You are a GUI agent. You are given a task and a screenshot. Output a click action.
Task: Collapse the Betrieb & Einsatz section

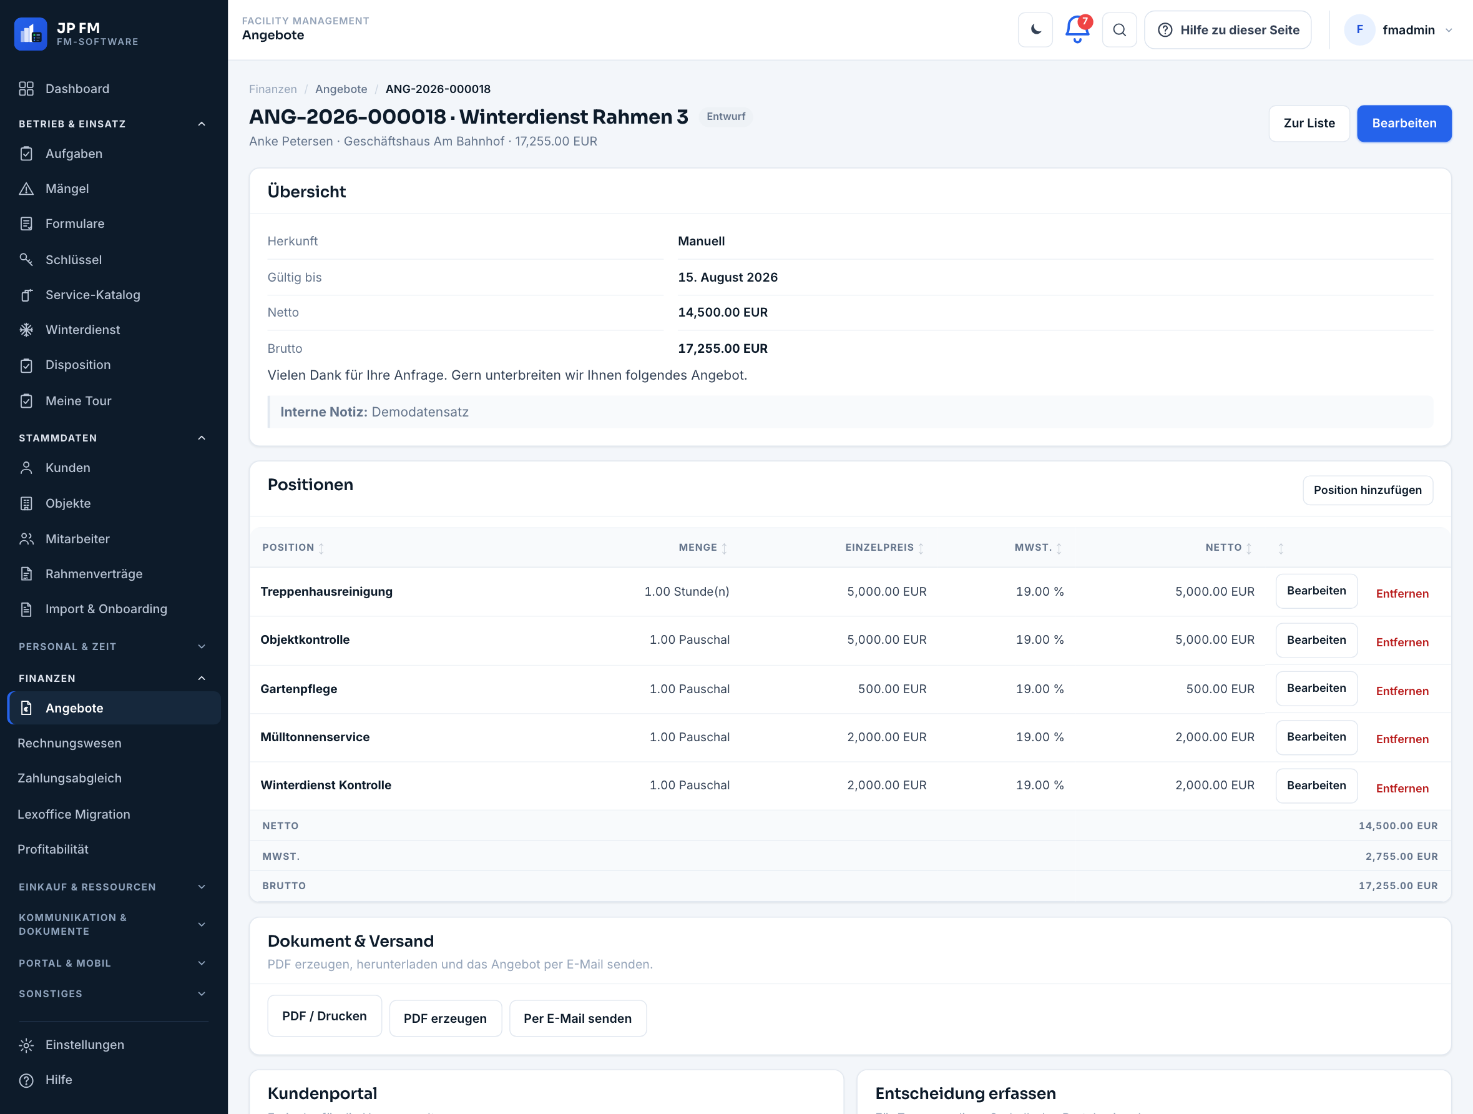[202, 124]
